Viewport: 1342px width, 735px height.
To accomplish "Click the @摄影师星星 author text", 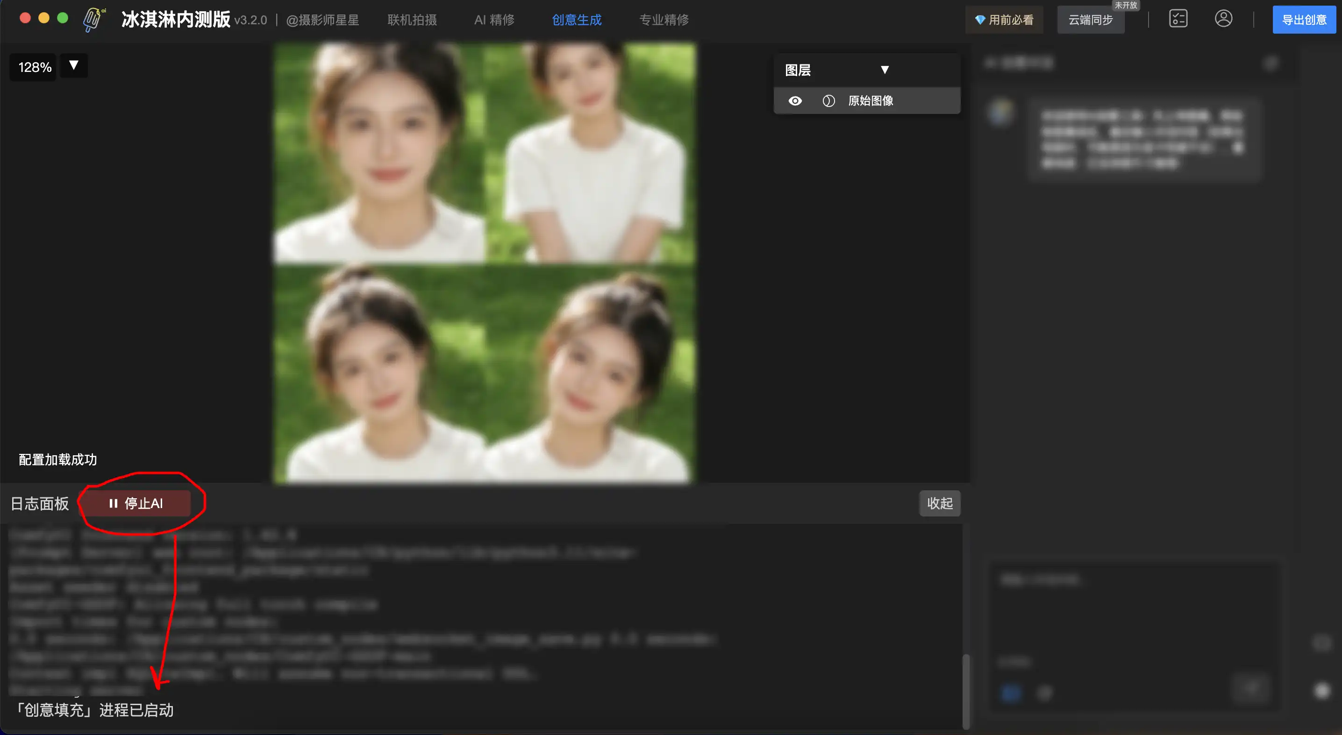I will 322,20.
